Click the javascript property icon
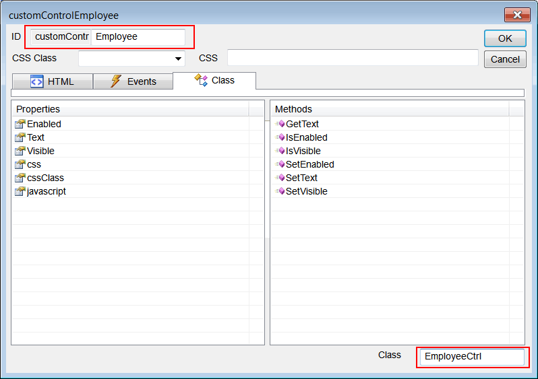The height and width of the screenshot is (379, 538). click(20, 191)
